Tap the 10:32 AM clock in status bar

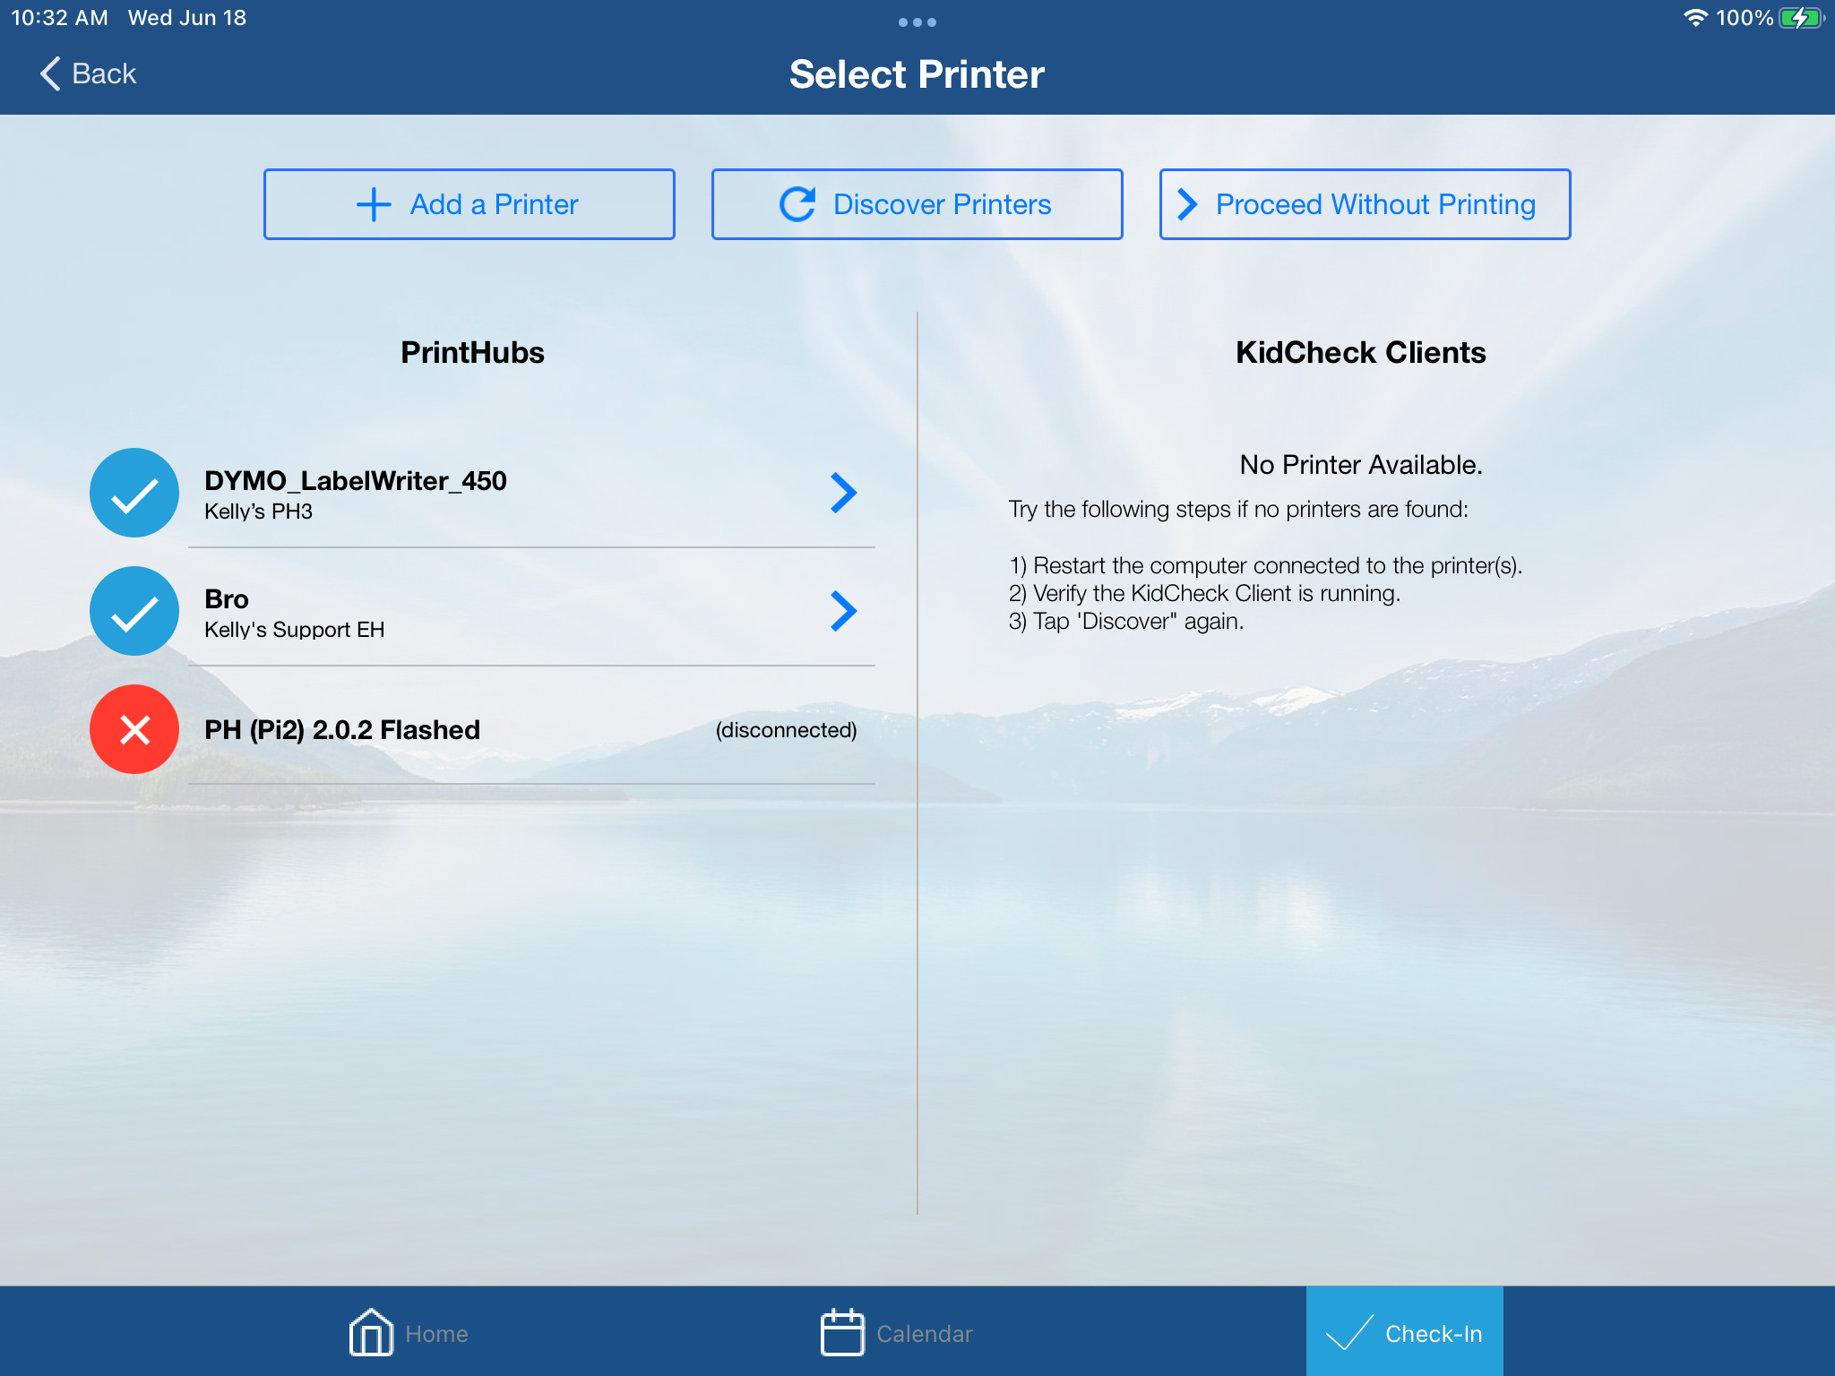coord(59,18)
